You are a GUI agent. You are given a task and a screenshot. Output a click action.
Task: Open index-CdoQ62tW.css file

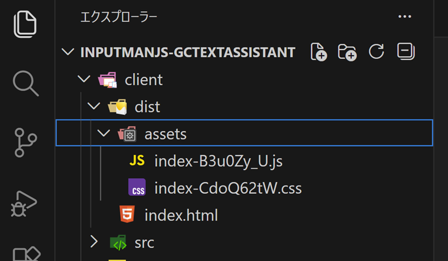[x=228, y=188]
